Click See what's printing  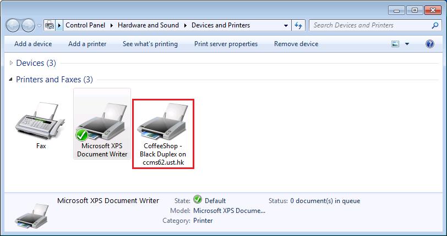pyautogui.click(x=150, y=44)
